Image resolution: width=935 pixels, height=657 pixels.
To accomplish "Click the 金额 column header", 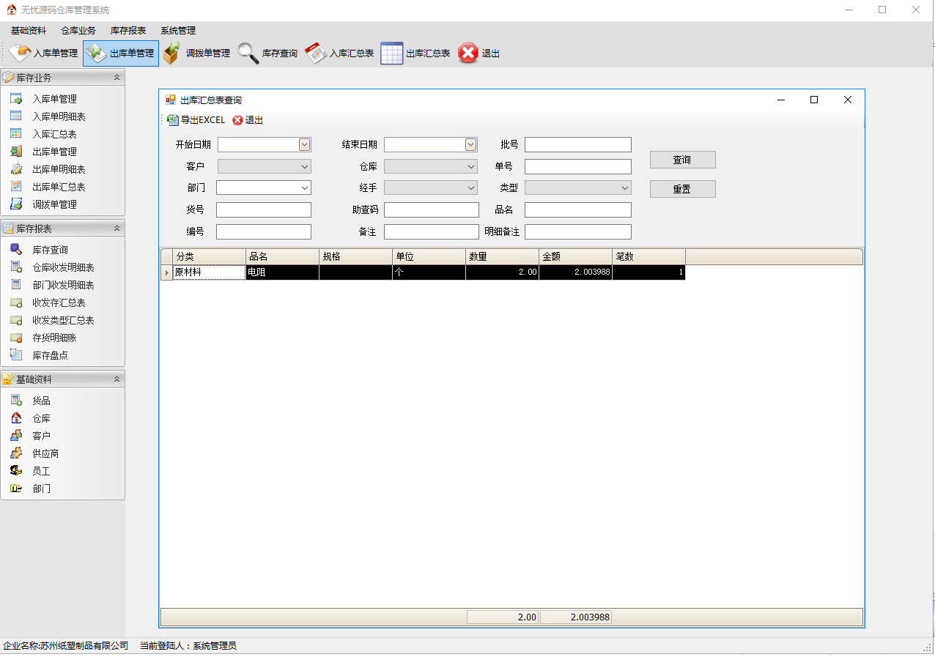I will [576, 257].
